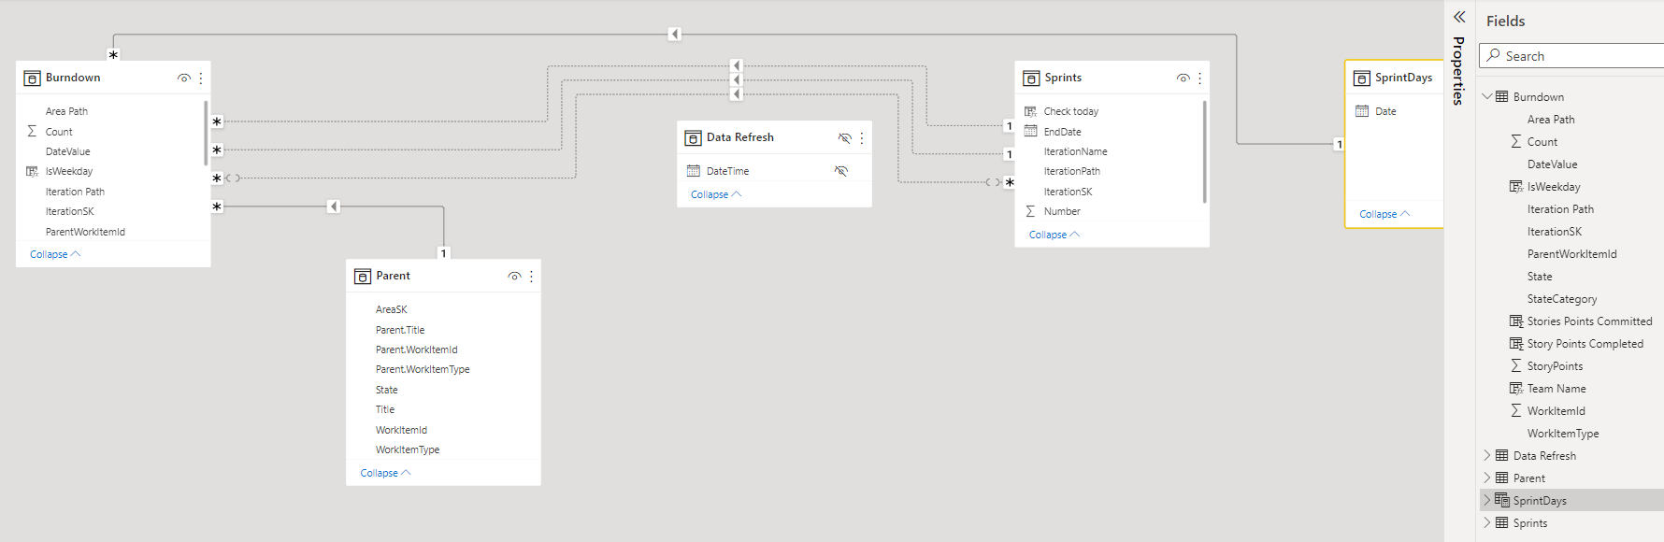Open more options on Burndown card
Screen dimensions: 1664x542
point(201,78)
